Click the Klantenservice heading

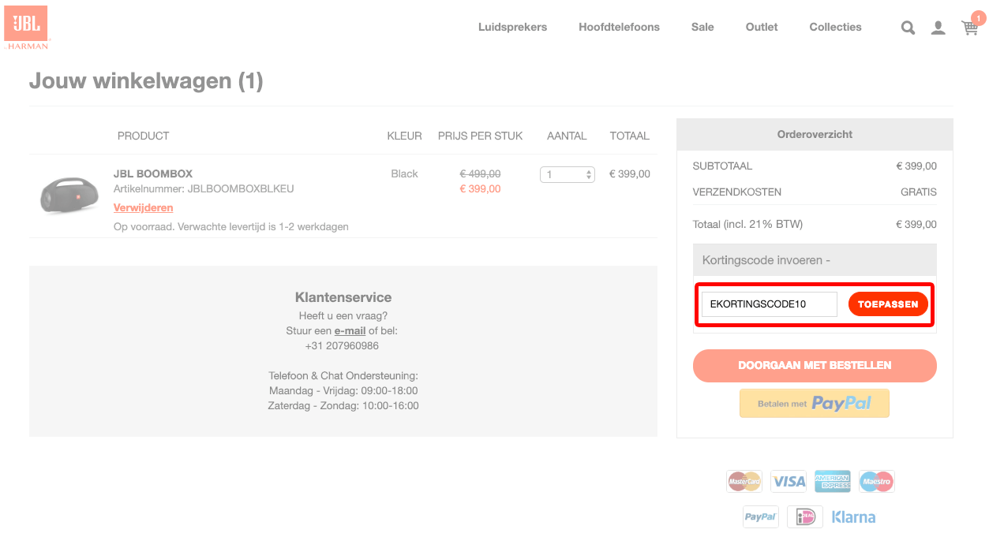point(343,297)
